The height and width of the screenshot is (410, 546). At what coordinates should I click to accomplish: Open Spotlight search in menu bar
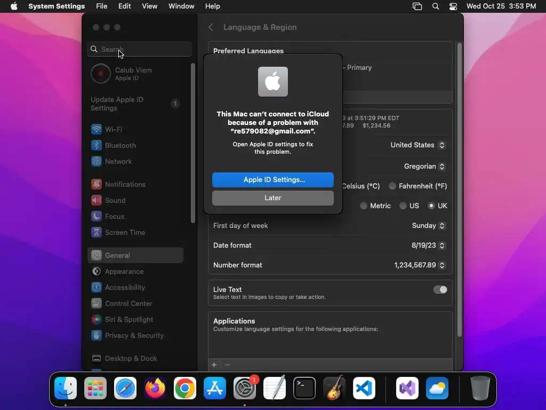pos(436,6)
